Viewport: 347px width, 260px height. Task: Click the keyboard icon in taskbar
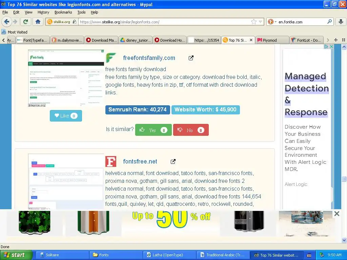pos(309,255)
